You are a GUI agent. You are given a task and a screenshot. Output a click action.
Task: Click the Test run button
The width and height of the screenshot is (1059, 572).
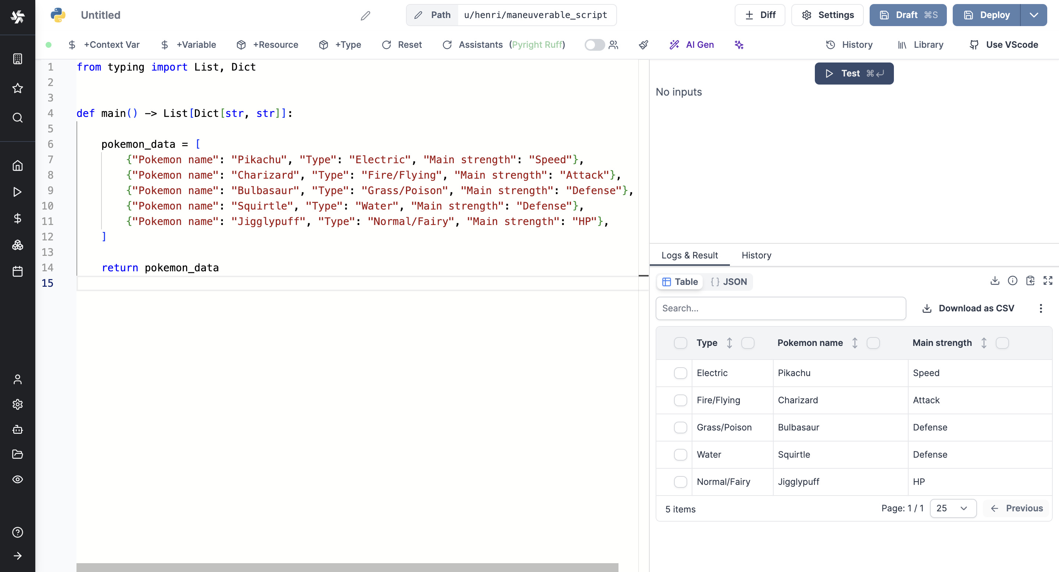coord(854,73)
